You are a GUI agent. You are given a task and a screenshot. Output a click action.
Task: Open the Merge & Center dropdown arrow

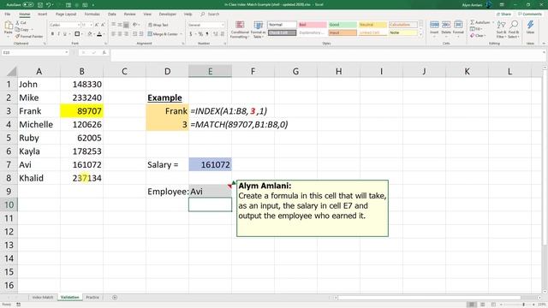point(181,34)
